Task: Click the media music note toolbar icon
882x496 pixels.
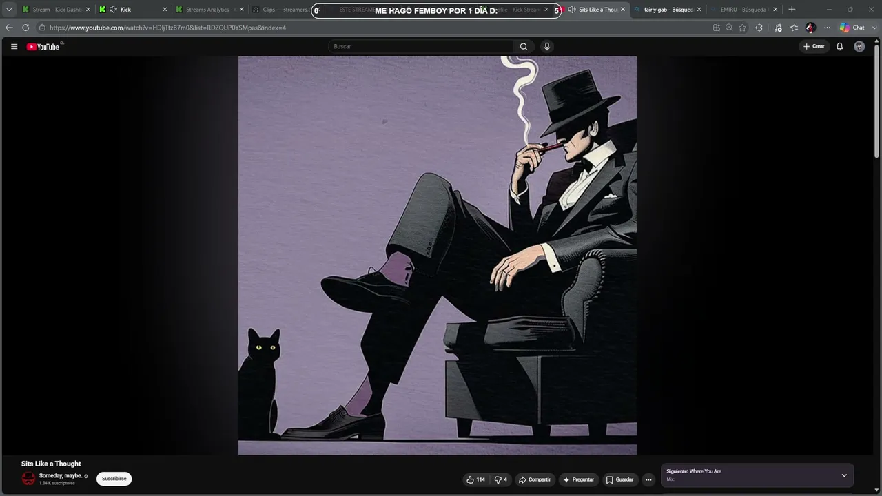Action: (778, 28)
